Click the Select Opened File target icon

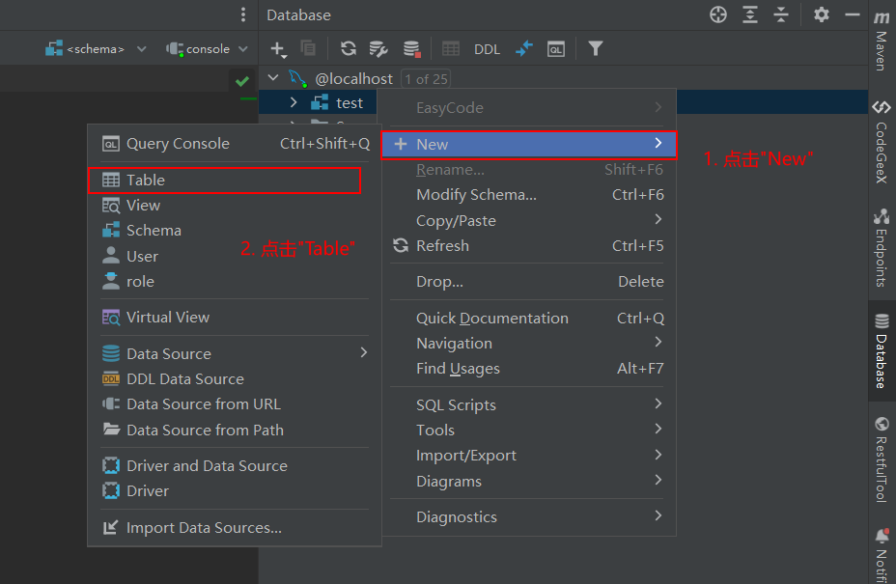(x=718, y=14)
